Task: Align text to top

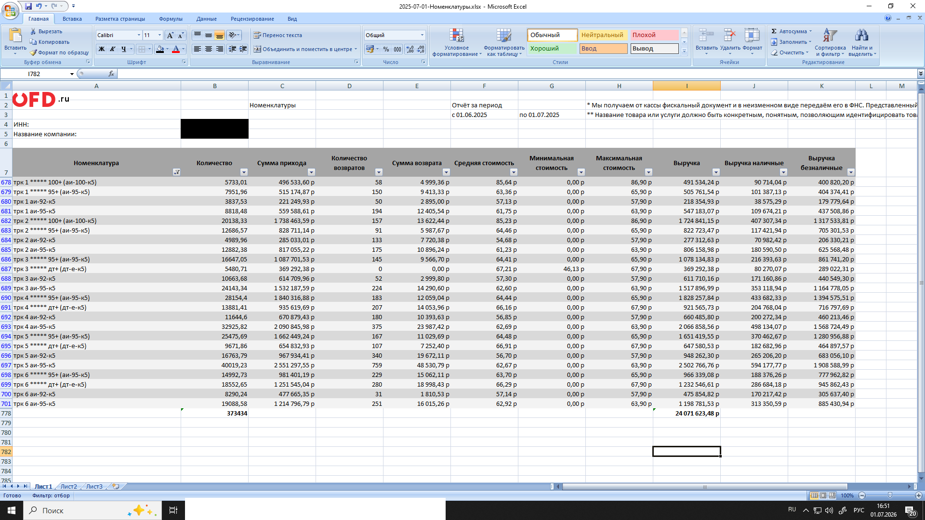Action: click(x=198, y=35)
